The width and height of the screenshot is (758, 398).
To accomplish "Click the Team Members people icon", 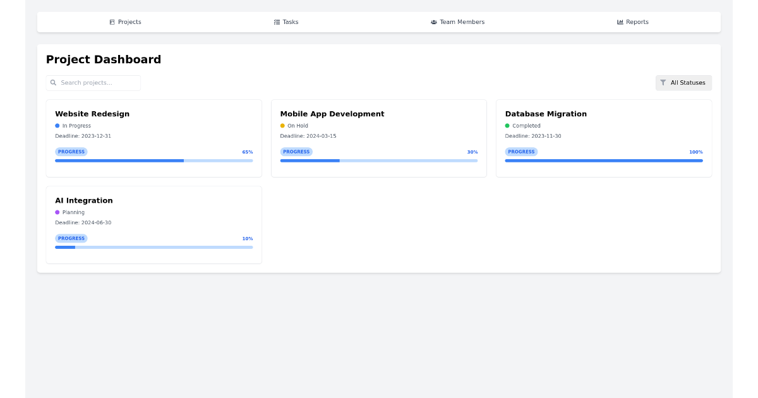I will click(x=433, y=21).
